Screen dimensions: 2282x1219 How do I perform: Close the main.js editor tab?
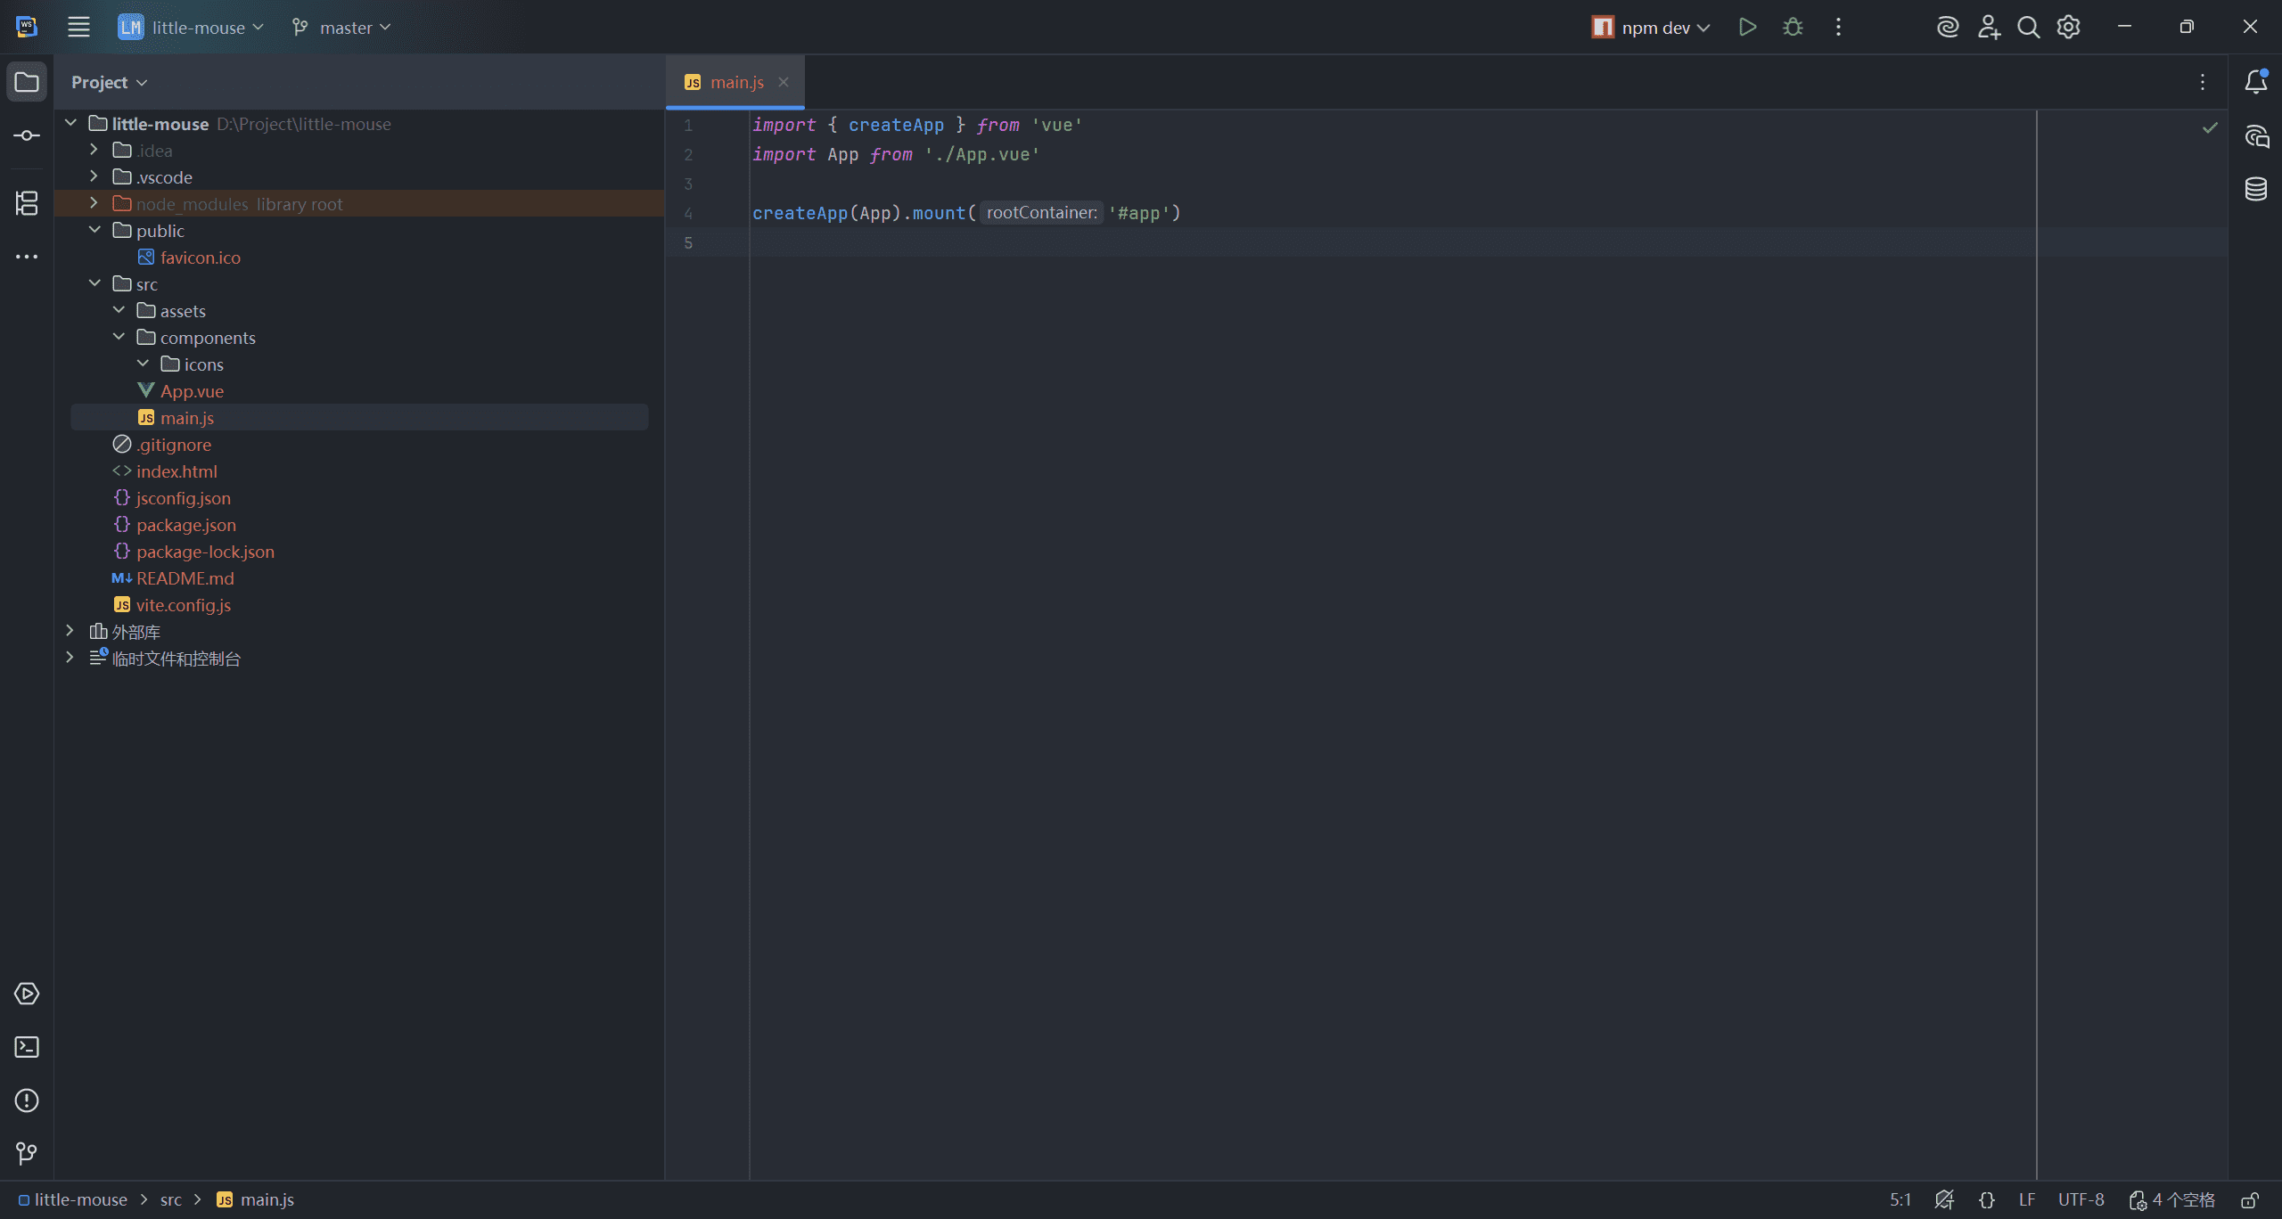point(784,82)
